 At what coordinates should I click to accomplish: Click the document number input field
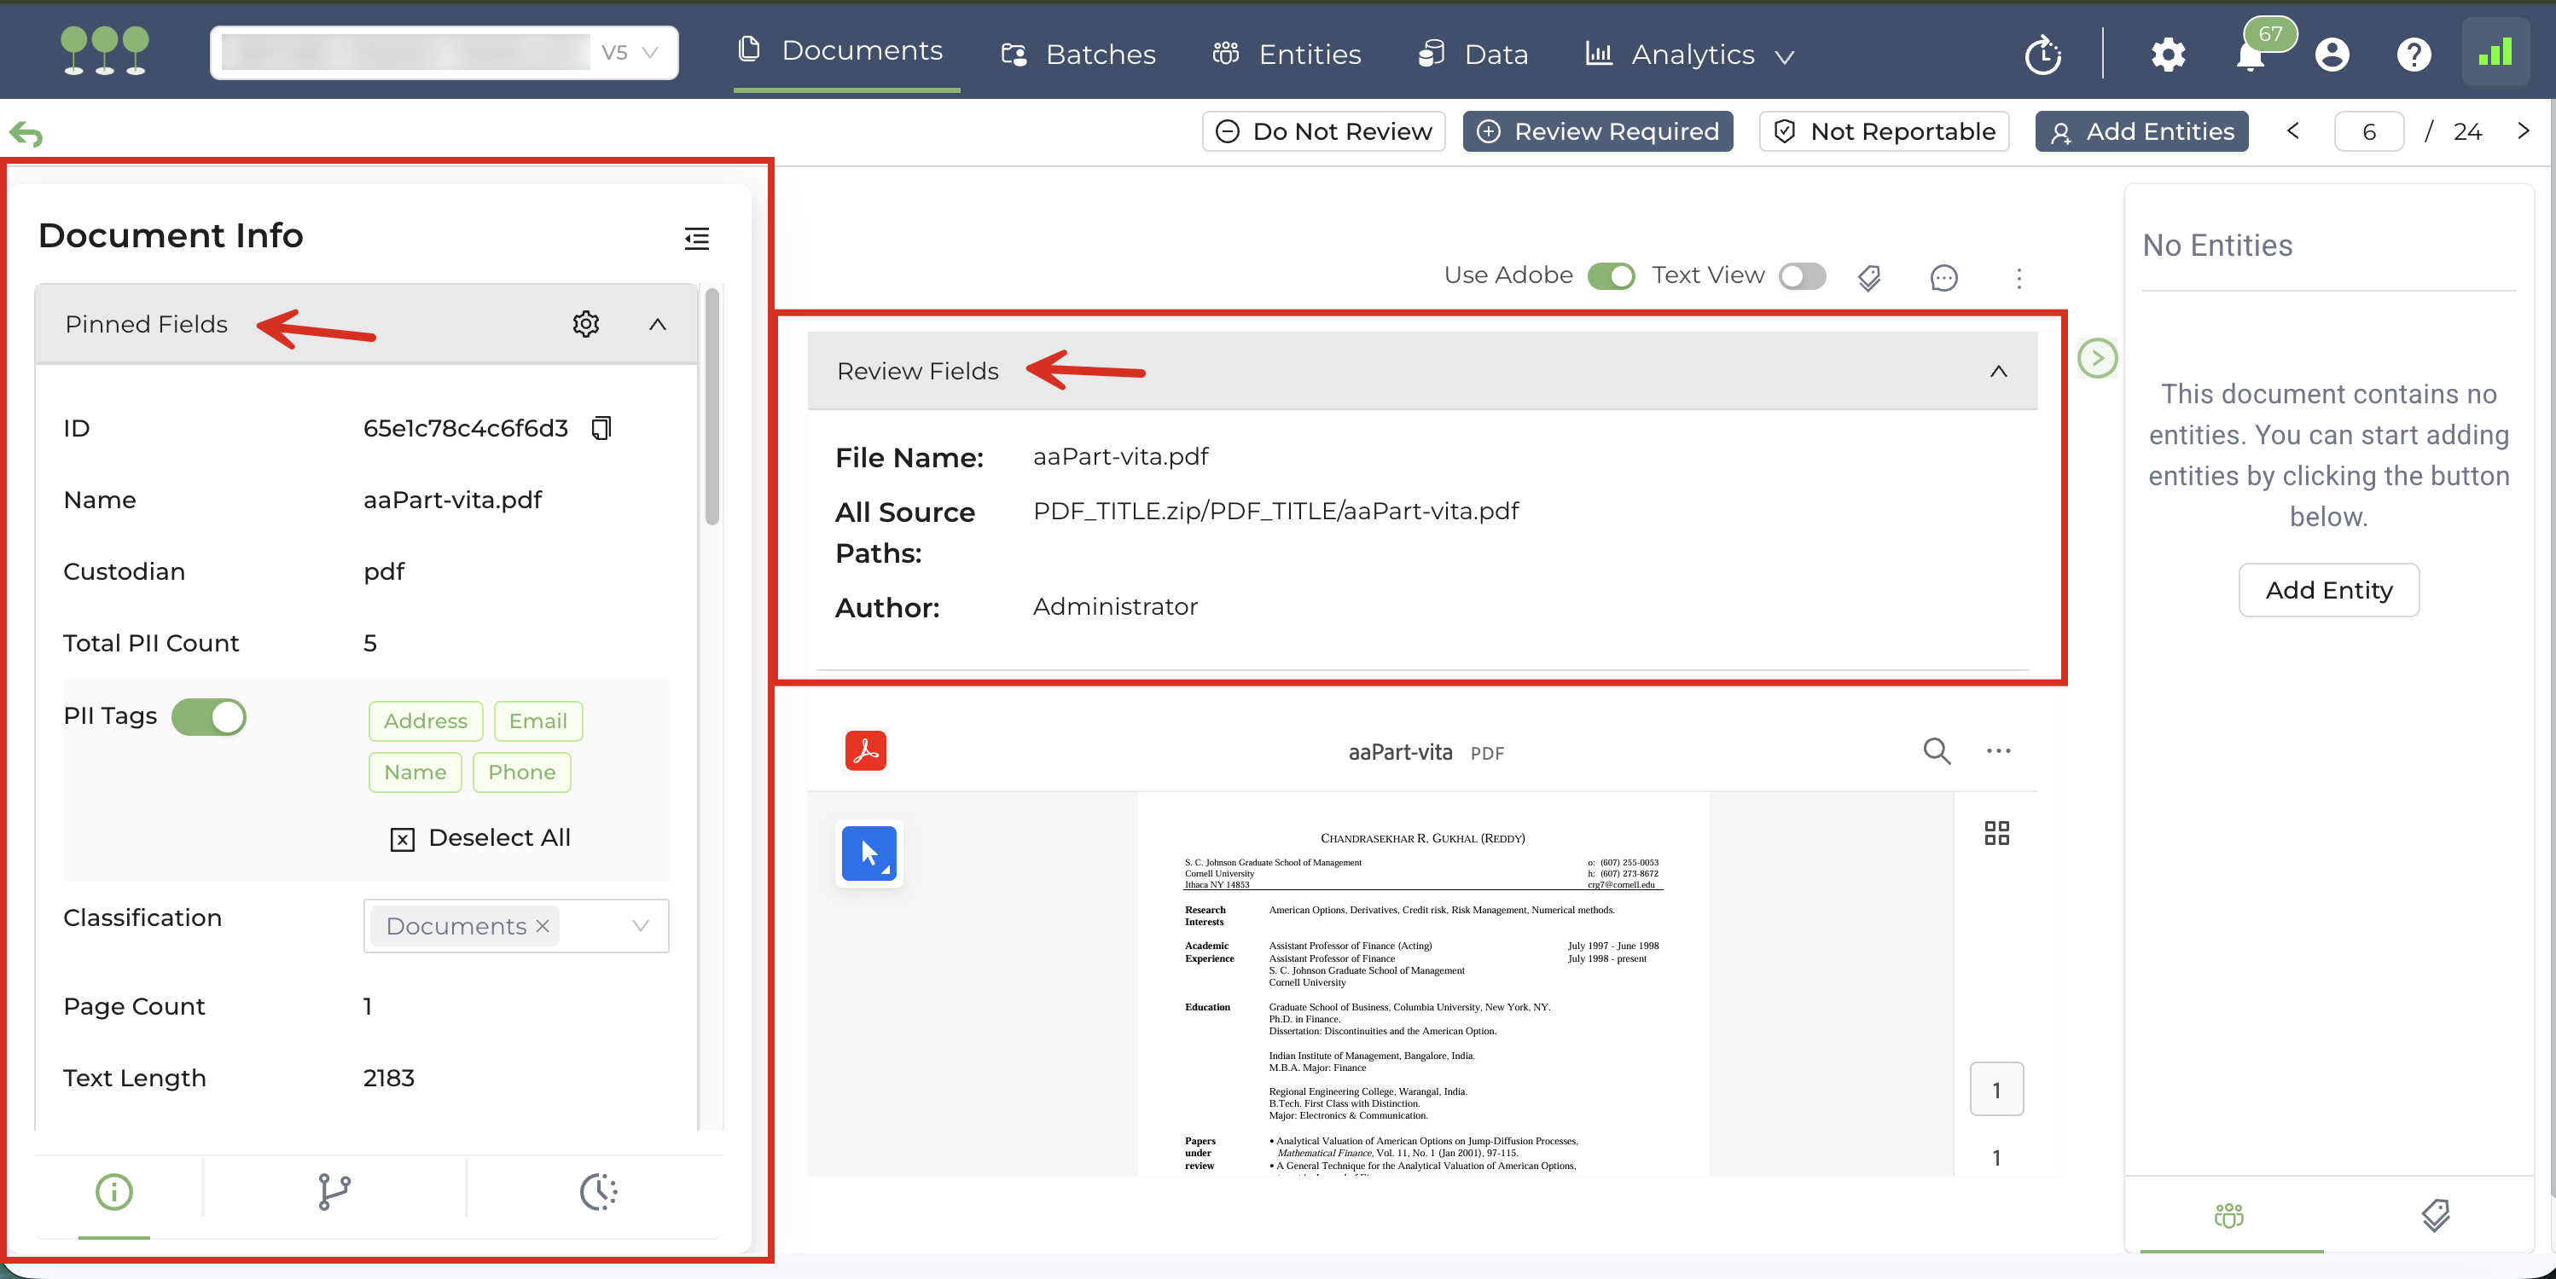point(2368,132)
